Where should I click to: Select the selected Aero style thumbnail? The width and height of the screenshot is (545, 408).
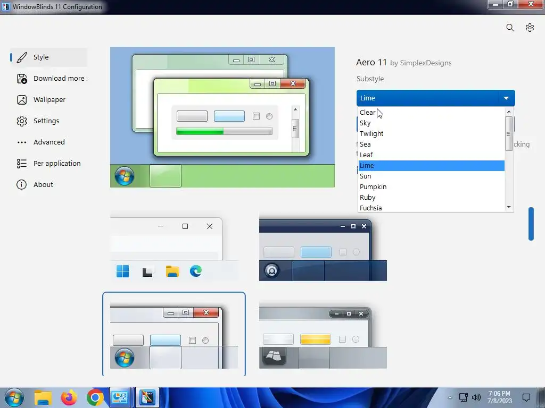tap(174, 335)
